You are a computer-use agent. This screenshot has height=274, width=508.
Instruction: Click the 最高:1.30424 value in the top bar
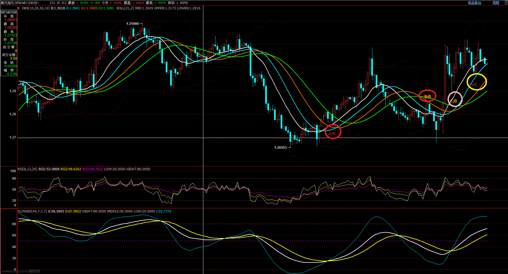(134, 3)
